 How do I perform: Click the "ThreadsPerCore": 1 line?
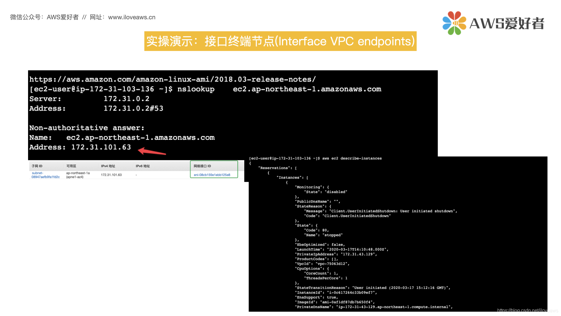click(325, 278)
